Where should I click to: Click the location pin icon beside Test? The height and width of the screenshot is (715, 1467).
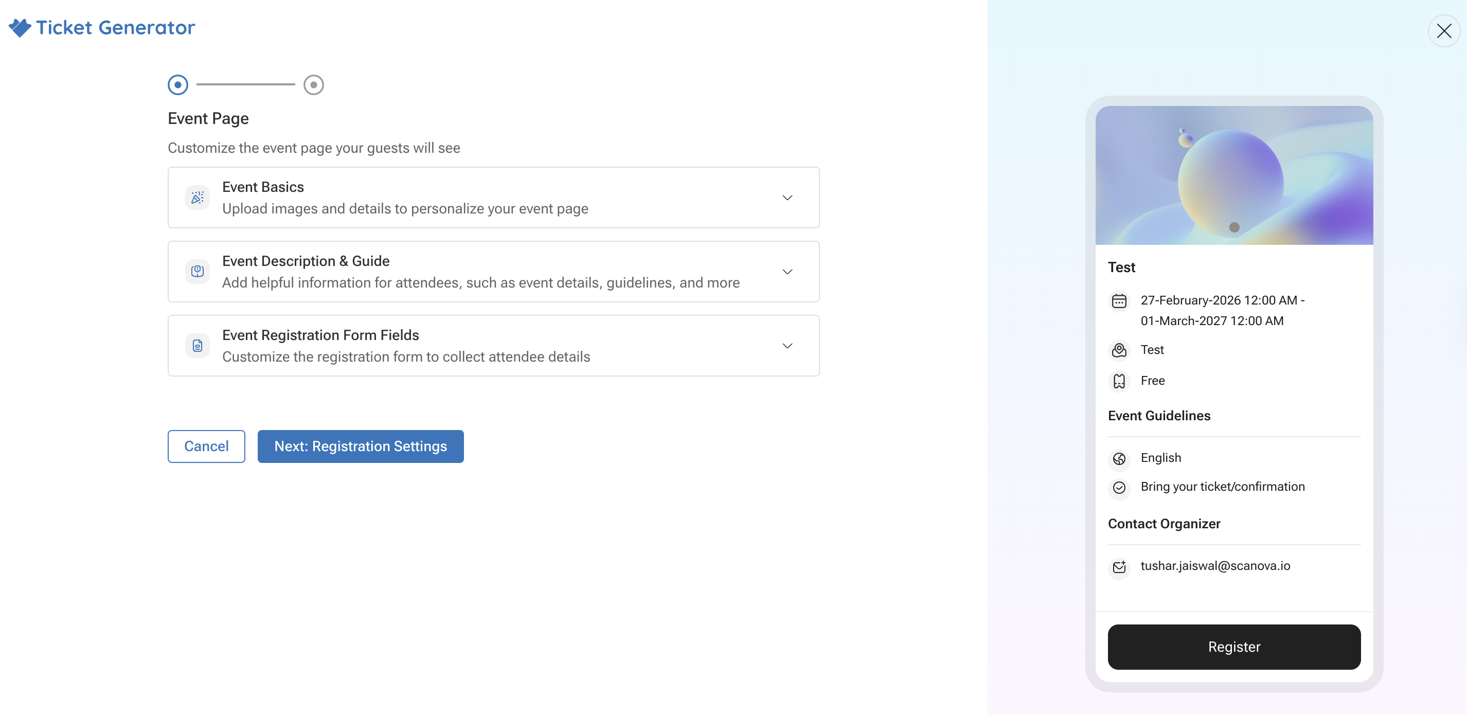(x=1119, y=350)
